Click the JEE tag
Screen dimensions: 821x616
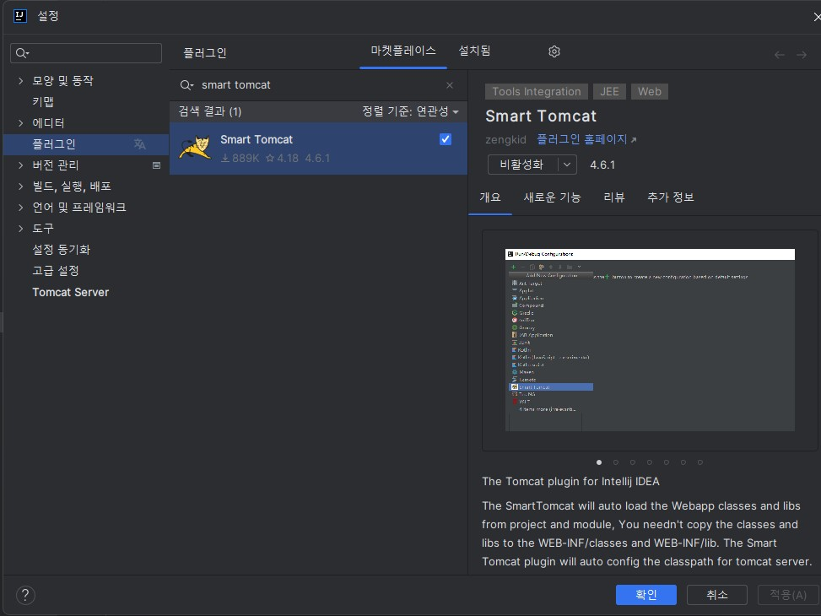(x=609, y=92)
